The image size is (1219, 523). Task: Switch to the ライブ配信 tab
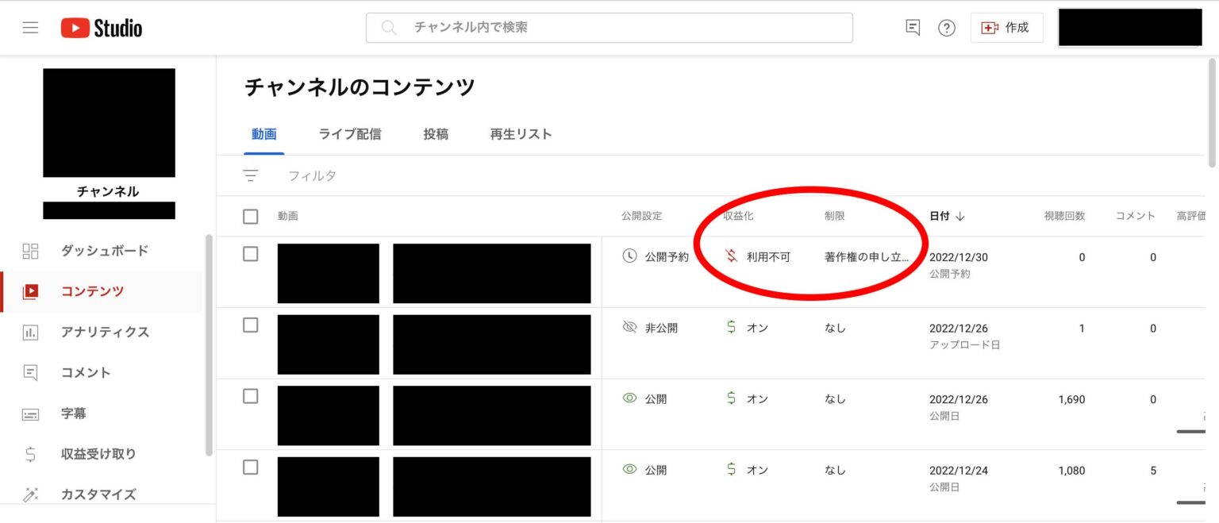[349, 134]
